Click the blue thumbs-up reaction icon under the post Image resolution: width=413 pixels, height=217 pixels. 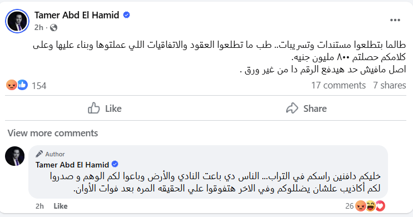tap(23, 85)
